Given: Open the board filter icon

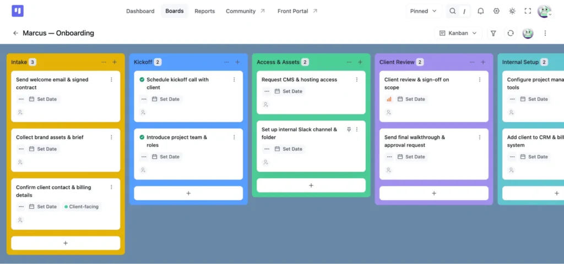Looking at the screenshot, I should click(x=493, y=33).
